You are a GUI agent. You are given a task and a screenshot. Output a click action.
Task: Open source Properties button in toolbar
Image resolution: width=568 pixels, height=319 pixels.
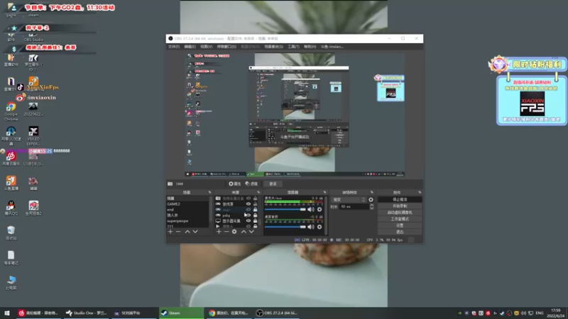[x=234, y=184]
